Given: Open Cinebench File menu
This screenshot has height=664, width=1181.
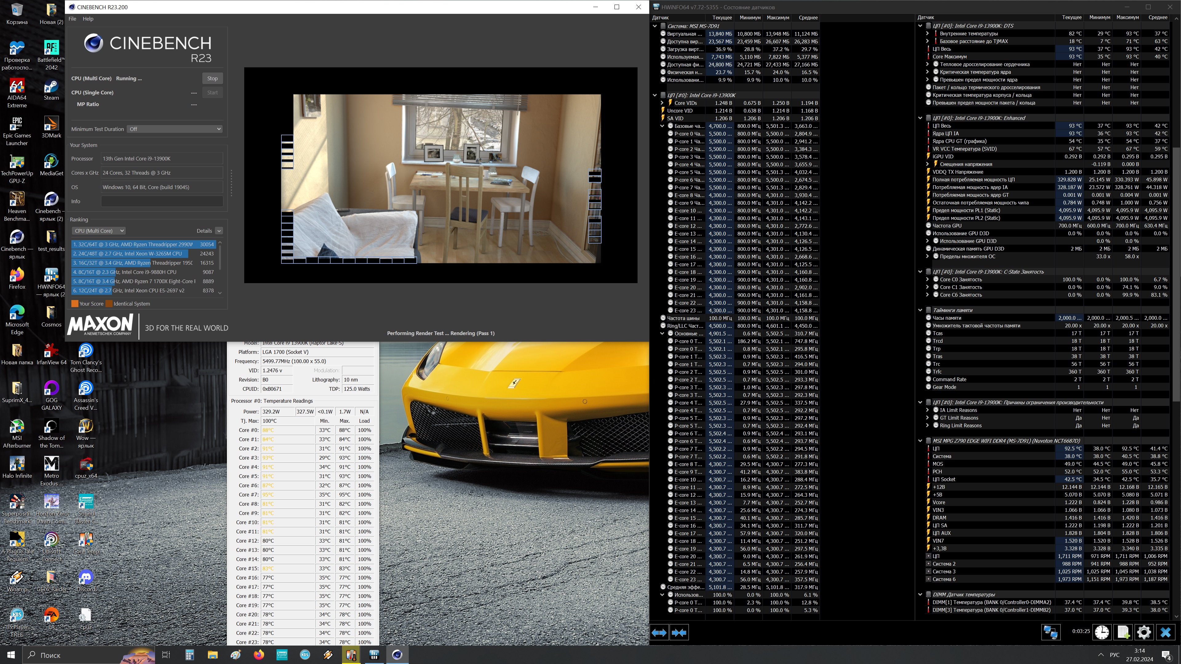Looking at the screenshot, I should pyautogui.click(x=73, y=19).
